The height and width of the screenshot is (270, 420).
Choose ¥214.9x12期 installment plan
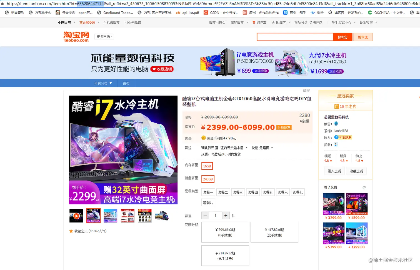(x=225, y=256)
